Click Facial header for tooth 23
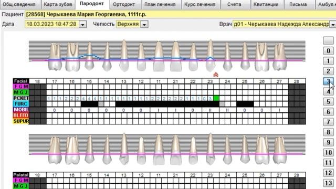Screen dimensions: 336x189 click(x=211, y=81)
